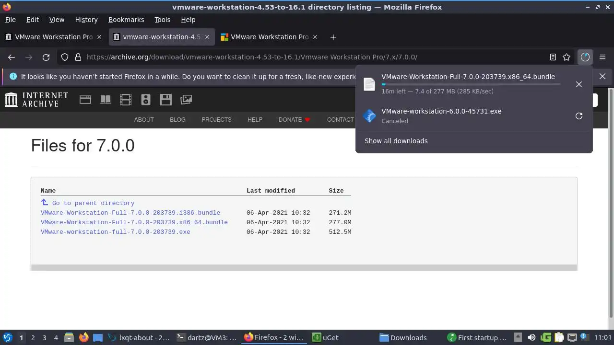Screen dimensions: 614x345
Task: Open the Internet Archive video icon
Action: coord(126,100)
